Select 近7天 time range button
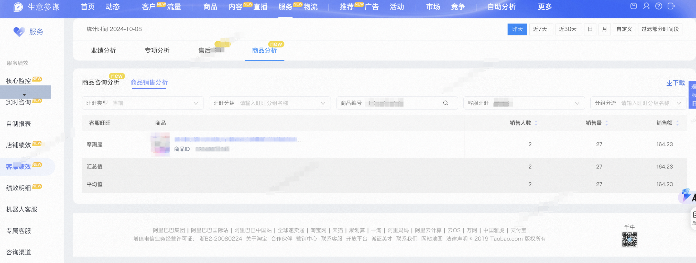696x263 pixels. pos(541,29)
